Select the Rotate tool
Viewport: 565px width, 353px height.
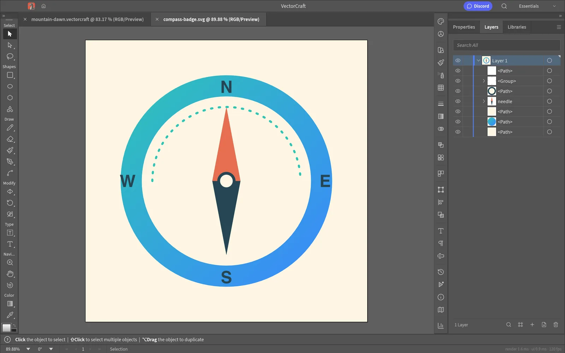pyautogui.click(x=10, y=203)
